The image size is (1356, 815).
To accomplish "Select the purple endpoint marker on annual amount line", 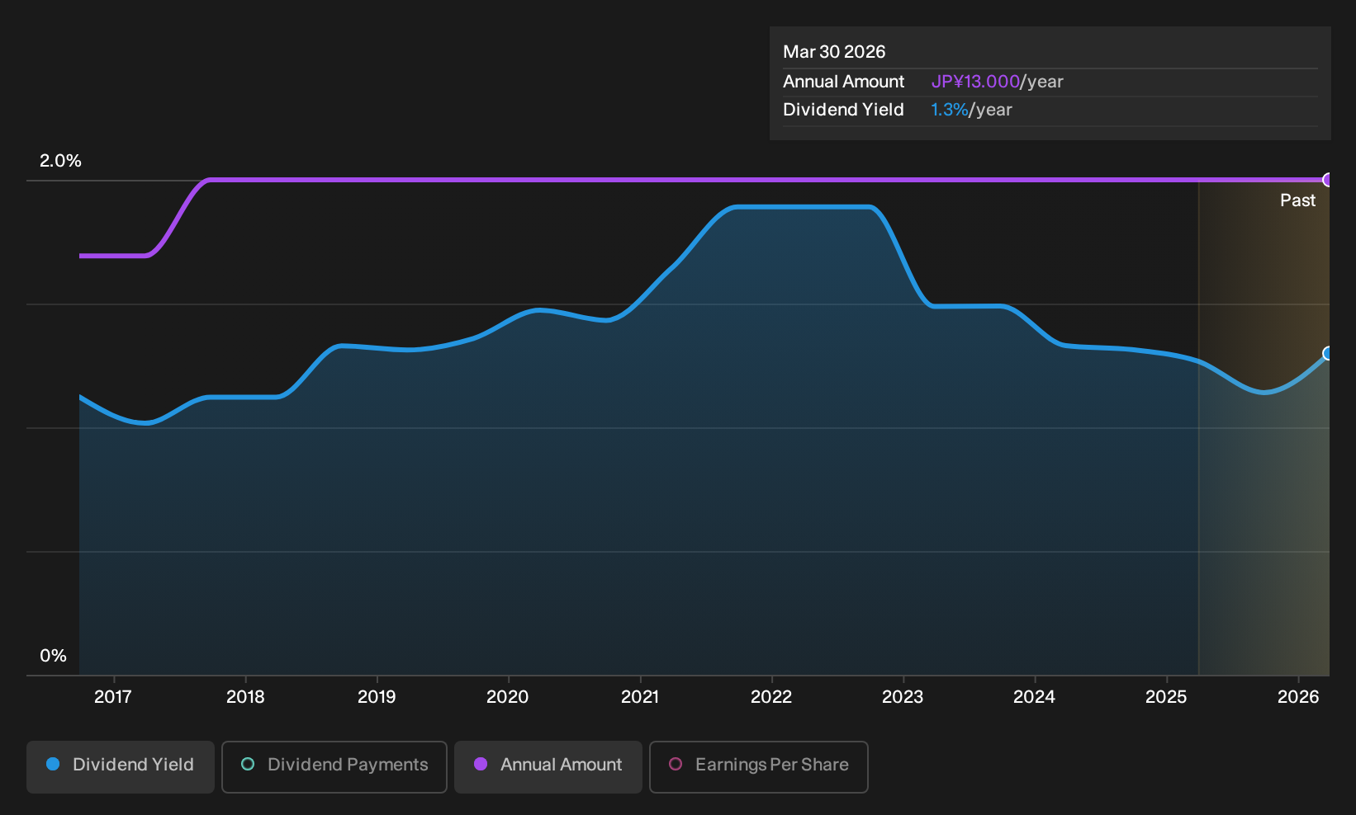I will [1328, 180].
